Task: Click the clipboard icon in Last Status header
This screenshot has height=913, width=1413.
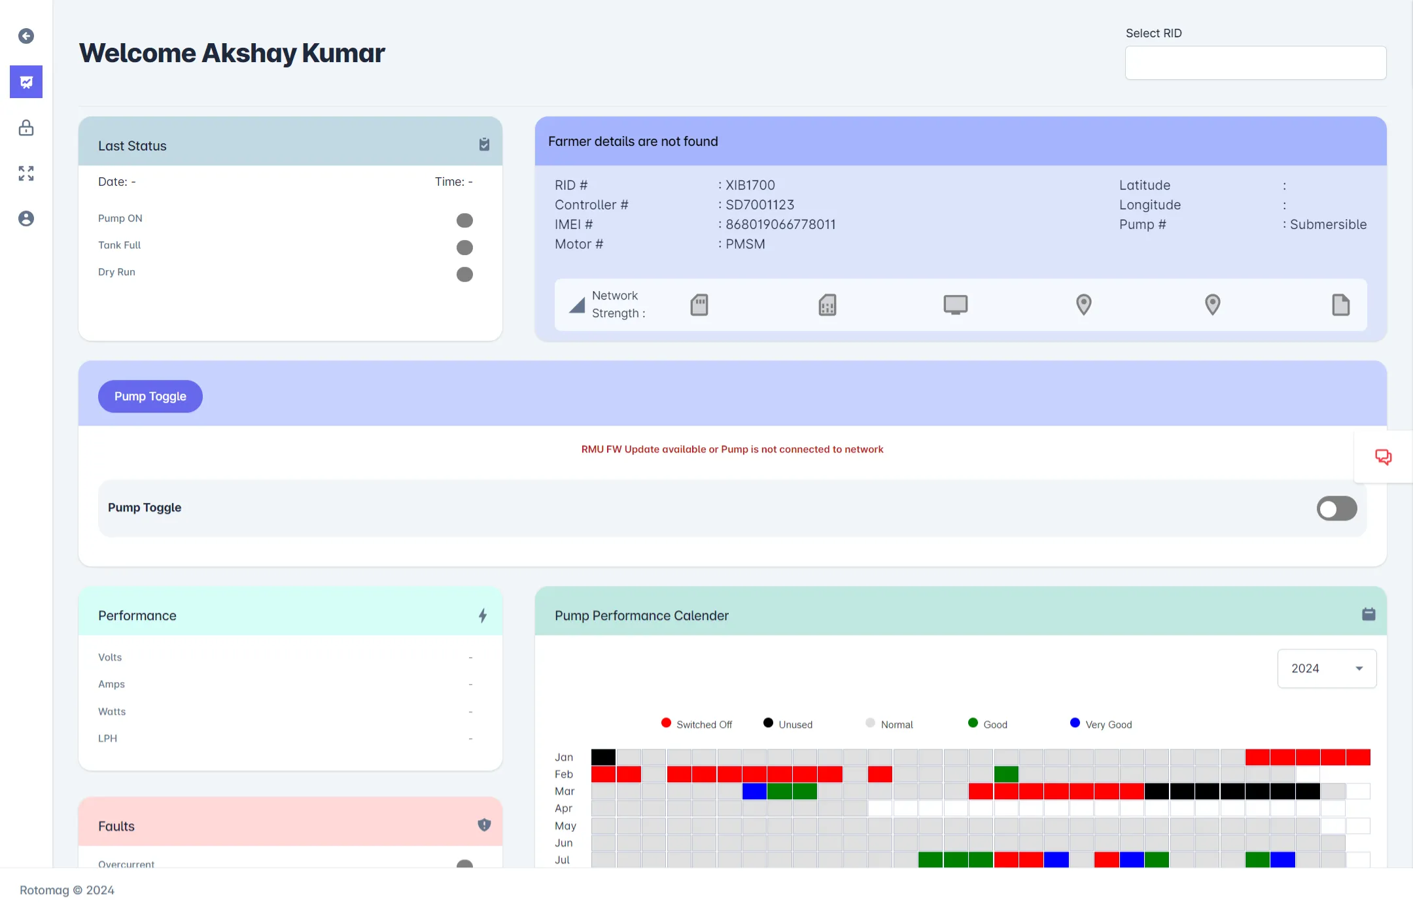Action: (x=484, y=145)
